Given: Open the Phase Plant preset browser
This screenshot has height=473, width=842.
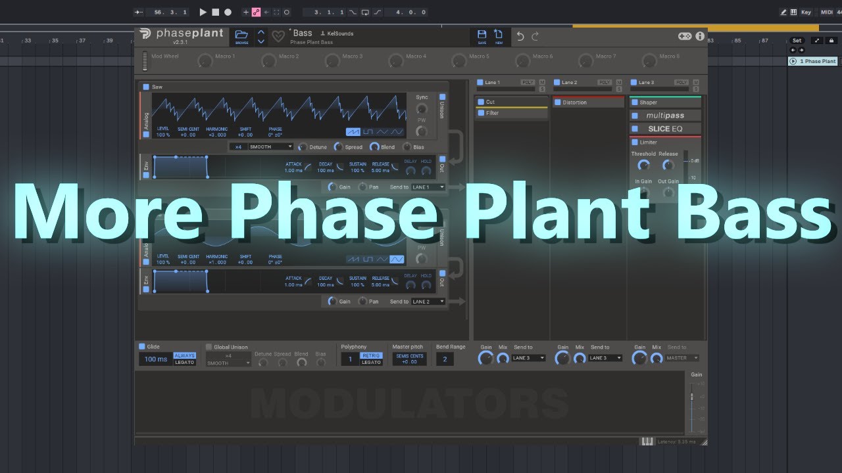Looking at the screenshot, I should [x=241, y=36].
